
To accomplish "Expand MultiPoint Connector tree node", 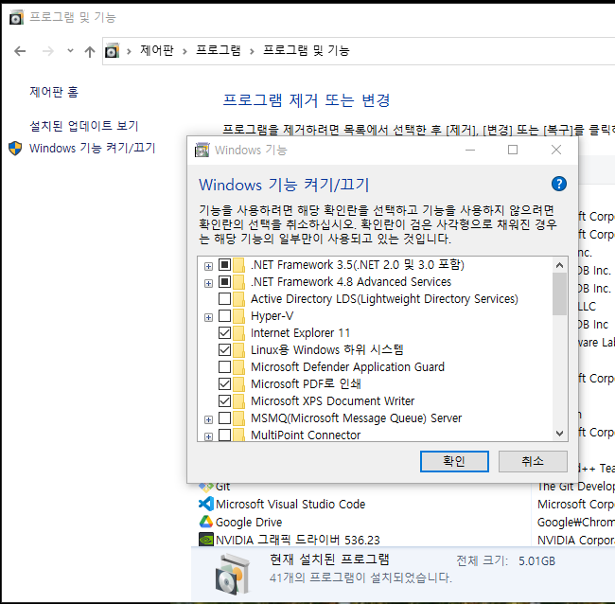I will 209,436.
